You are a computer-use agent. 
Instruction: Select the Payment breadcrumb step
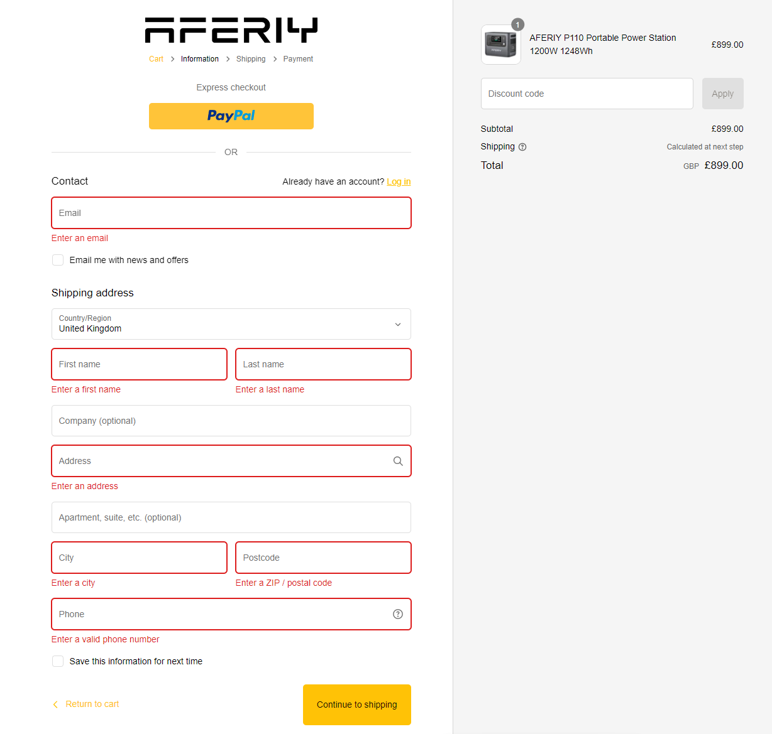[x=298, y=59]
